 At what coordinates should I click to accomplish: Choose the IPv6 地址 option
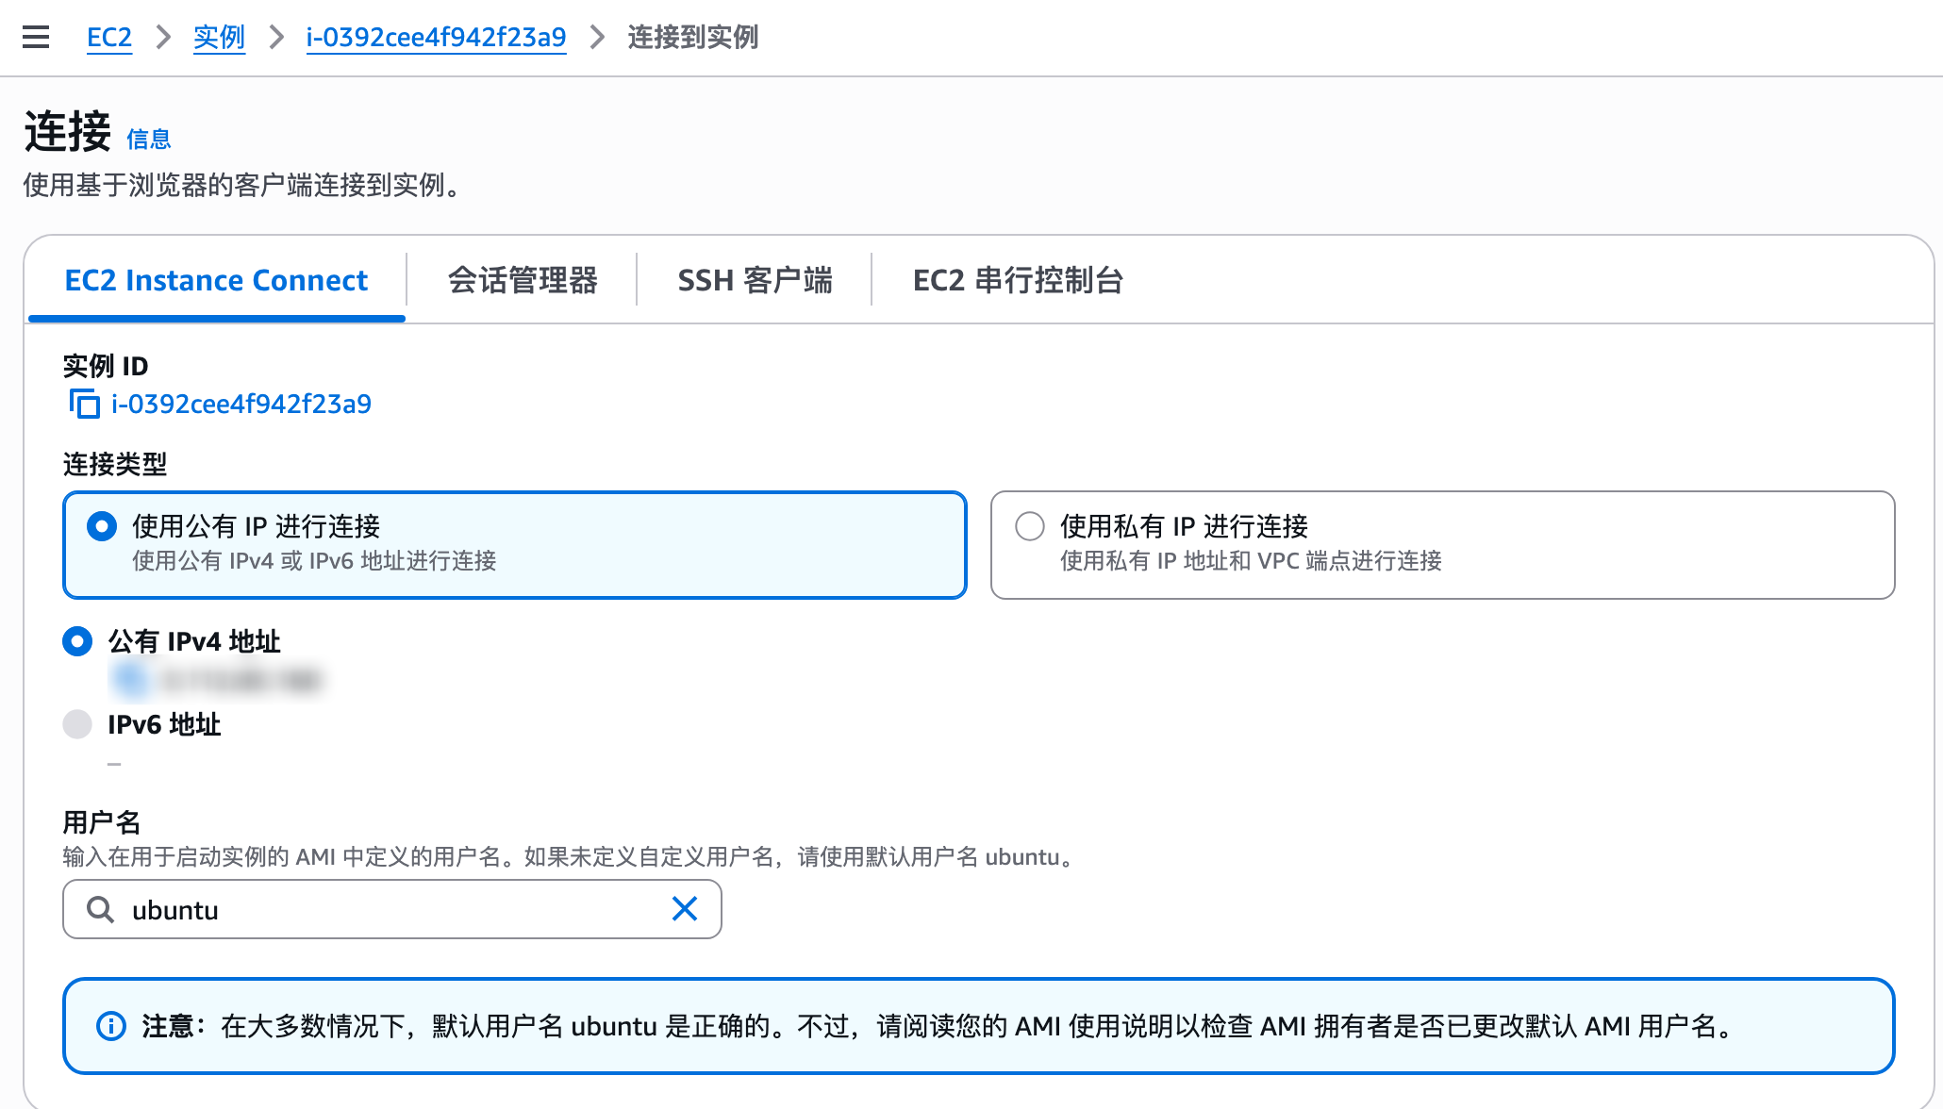(77, 725)
